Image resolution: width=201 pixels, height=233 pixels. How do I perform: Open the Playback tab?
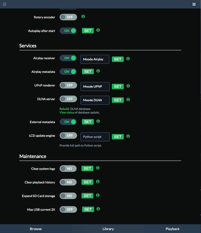click(172, 229)
